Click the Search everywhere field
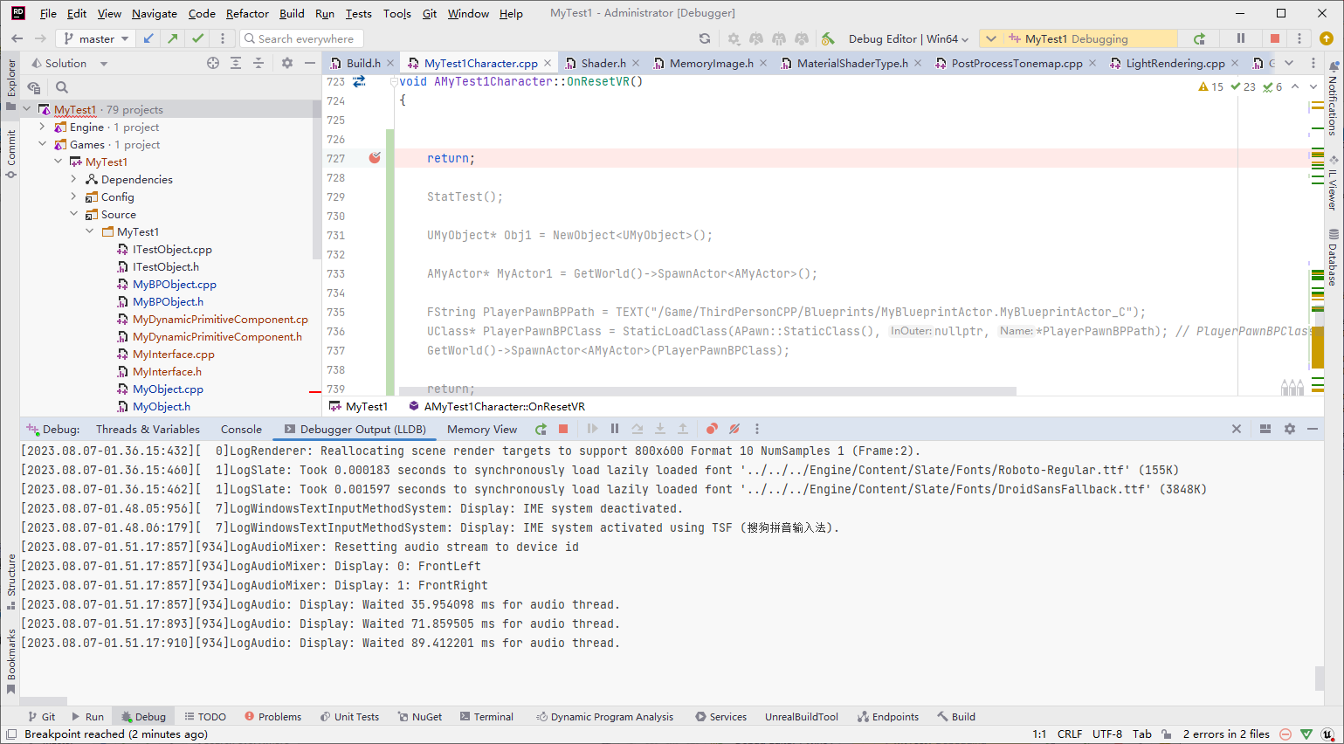Viewport: 1344px width, 744px height. tap(301, 38)
